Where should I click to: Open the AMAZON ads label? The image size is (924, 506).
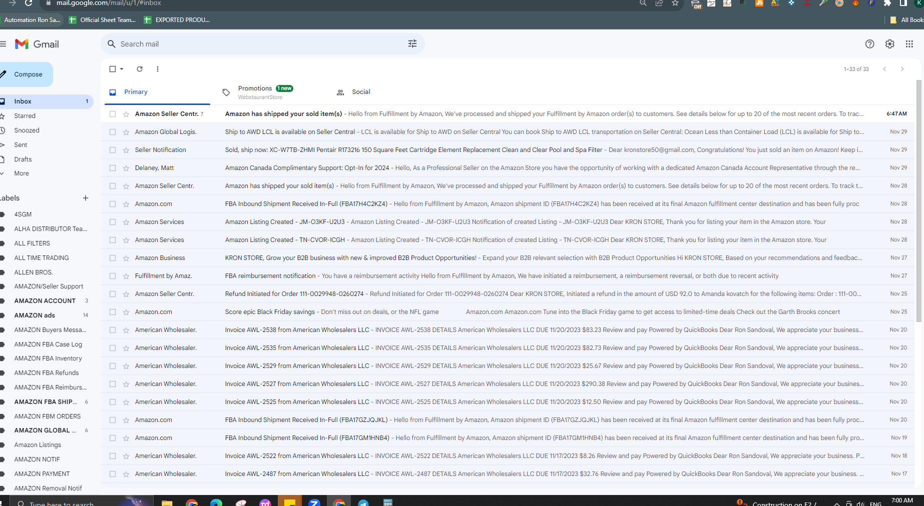point(35,315)
